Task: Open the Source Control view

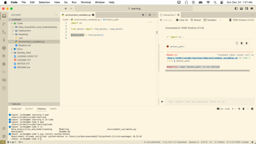Action: click(x=4, y=23)
